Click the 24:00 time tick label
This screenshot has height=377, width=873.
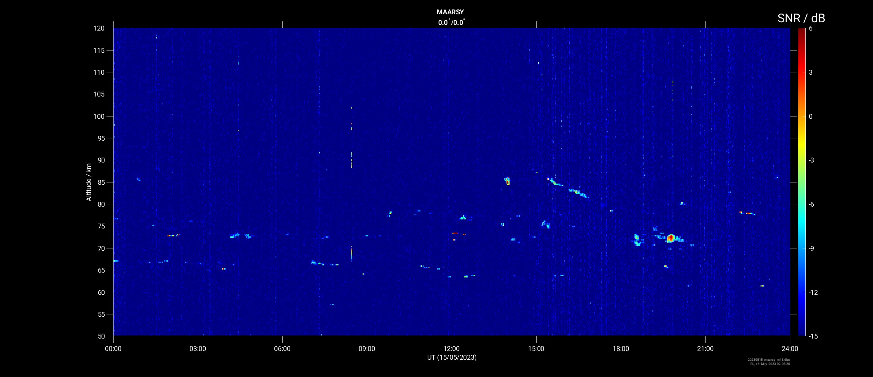[790, 349]
